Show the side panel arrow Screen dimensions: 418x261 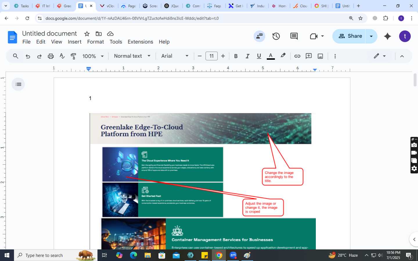414,239
